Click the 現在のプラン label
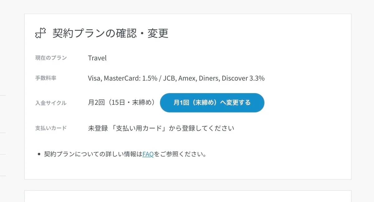374x202 pixels. click(x=51, y=58)
